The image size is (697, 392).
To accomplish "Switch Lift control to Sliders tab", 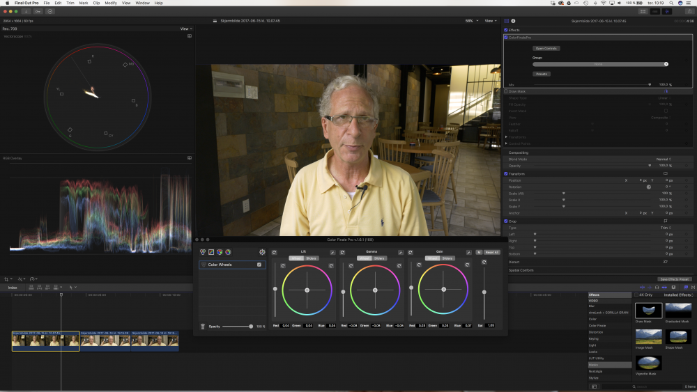I will pyautogui.click(x=311, y=258).
